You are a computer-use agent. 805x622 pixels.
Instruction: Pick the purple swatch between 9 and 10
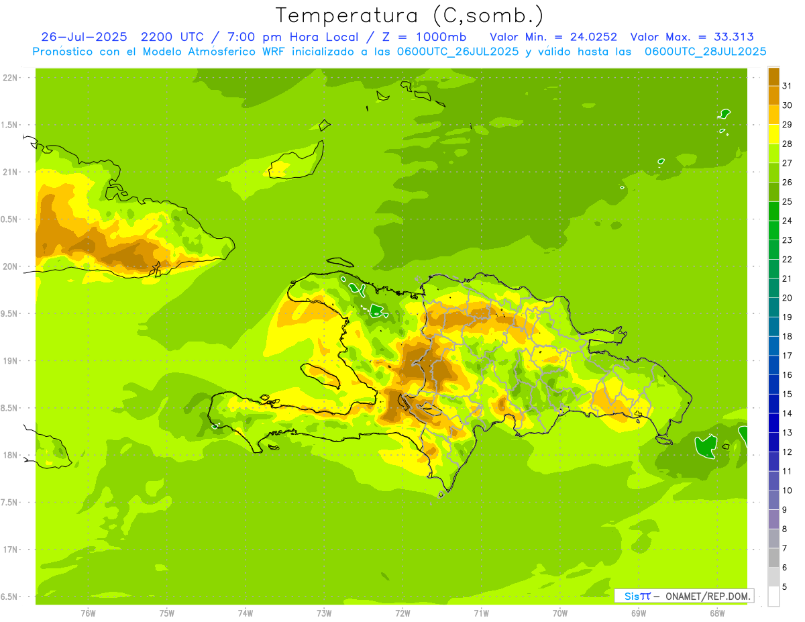click(x=773, y=500)
